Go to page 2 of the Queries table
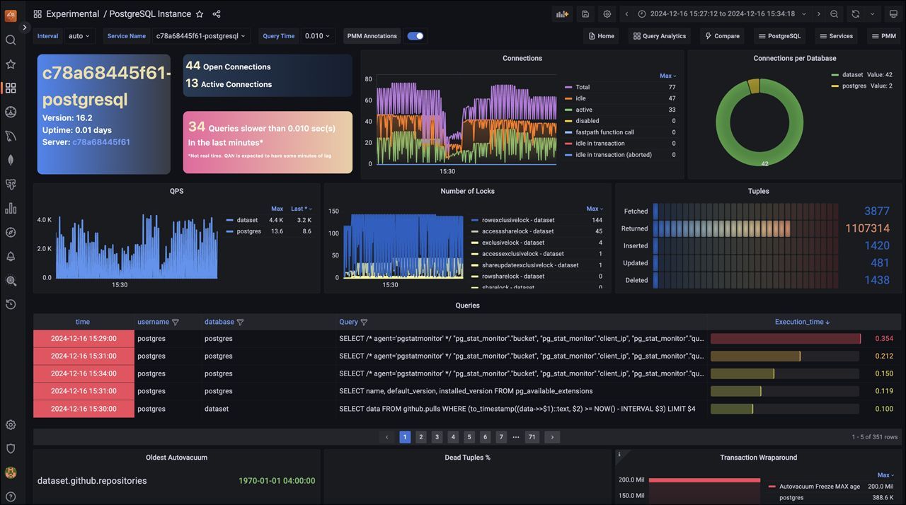This screenshot has height=505, width=906. click(x=420, y=437)
